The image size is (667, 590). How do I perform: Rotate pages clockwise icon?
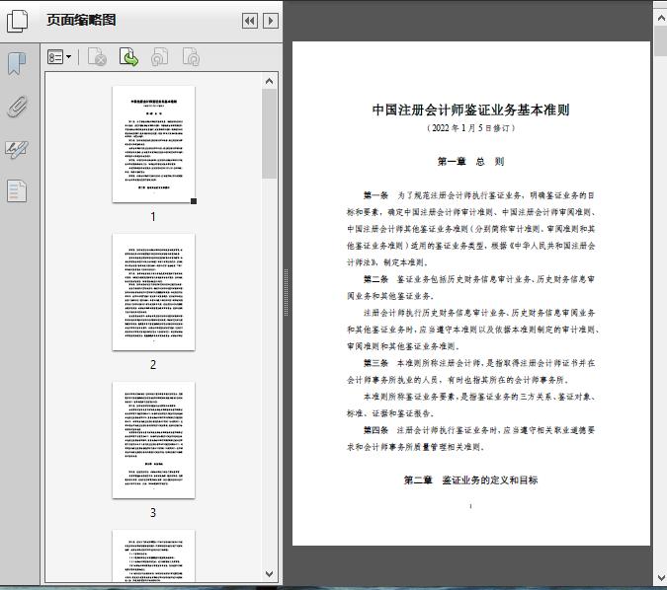point(191,57)
